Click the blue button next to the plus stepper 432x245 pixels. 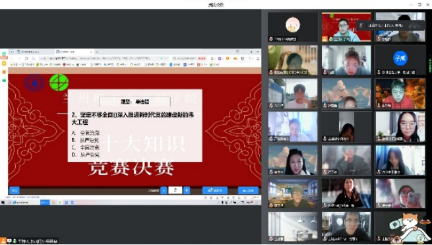pos(215,190)
